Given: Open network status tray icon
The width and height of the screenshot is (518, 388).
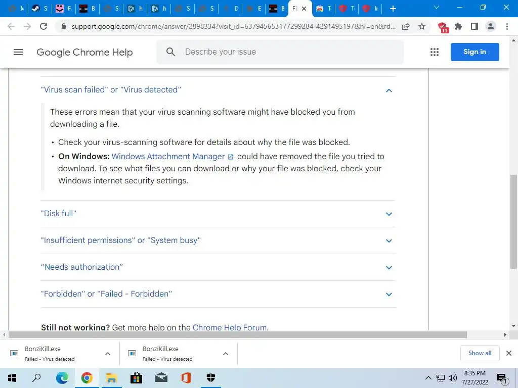Looking at the screenshot, I should point(441,378).
